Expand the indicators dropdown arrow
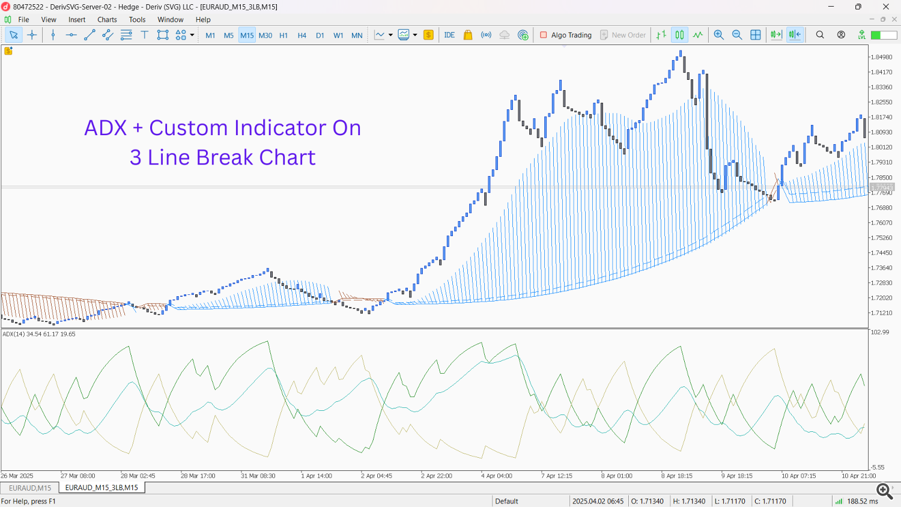 pos(415,35)
